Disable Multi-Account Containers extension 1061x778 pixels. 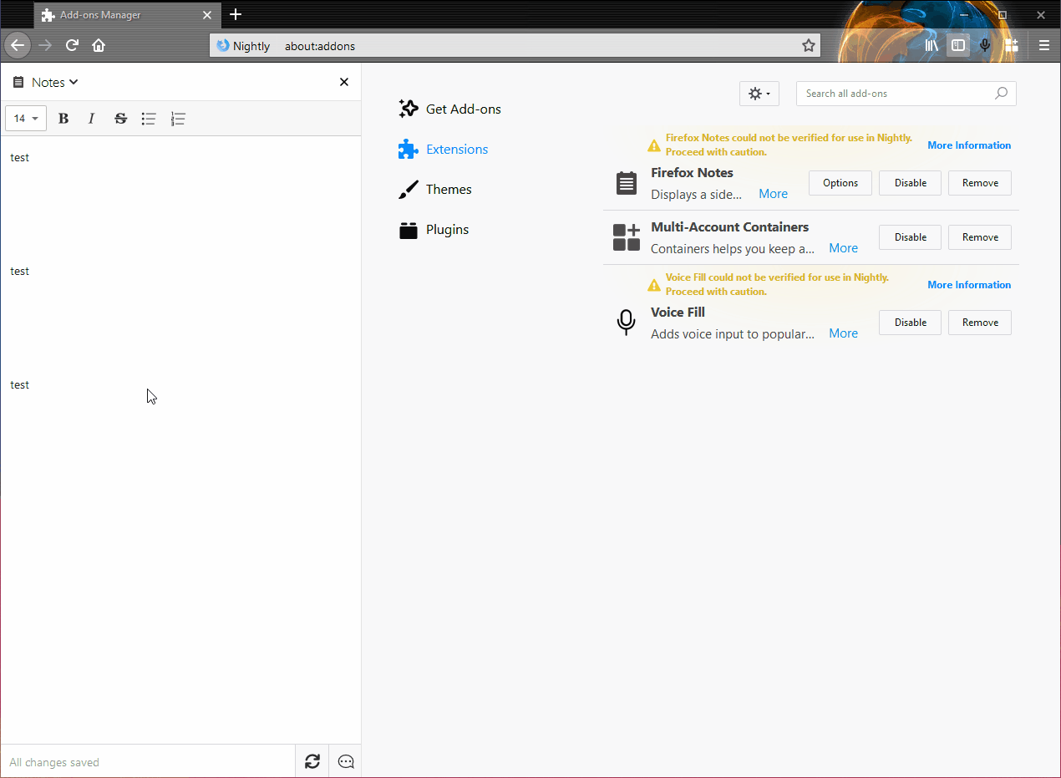911,237
